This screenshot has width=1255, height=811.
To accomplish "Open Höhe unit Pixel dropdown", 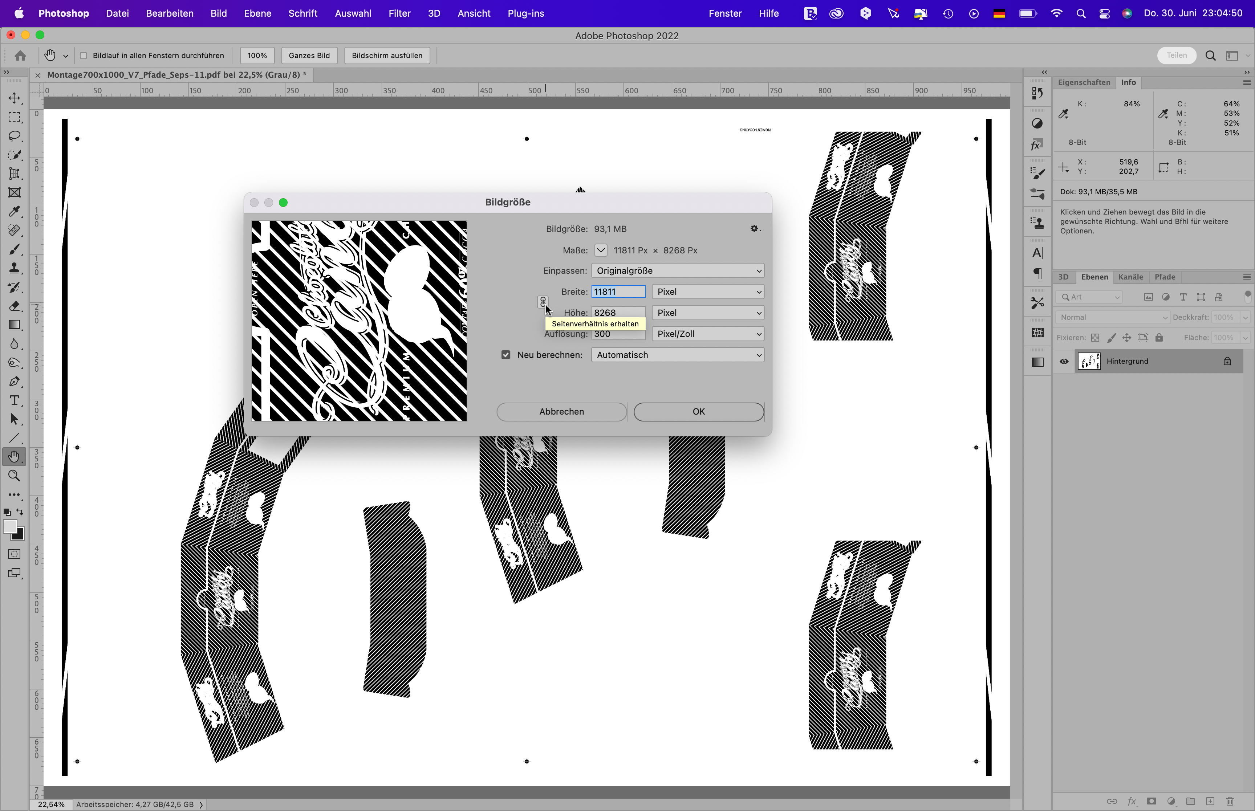I will 708,313.
